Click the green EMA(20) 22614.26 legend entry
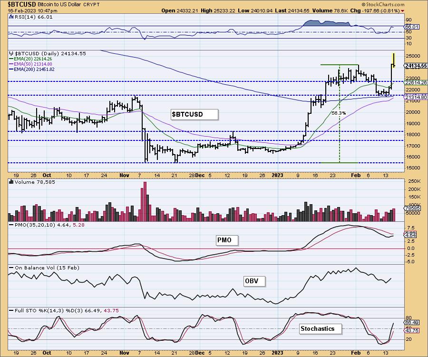The width and height of the screenshot is (428, 357). pos(30,59)
